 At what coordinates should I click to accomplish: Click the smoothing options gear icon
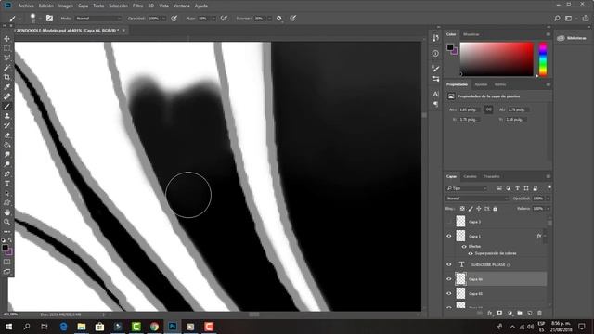[x=279, y=19]
